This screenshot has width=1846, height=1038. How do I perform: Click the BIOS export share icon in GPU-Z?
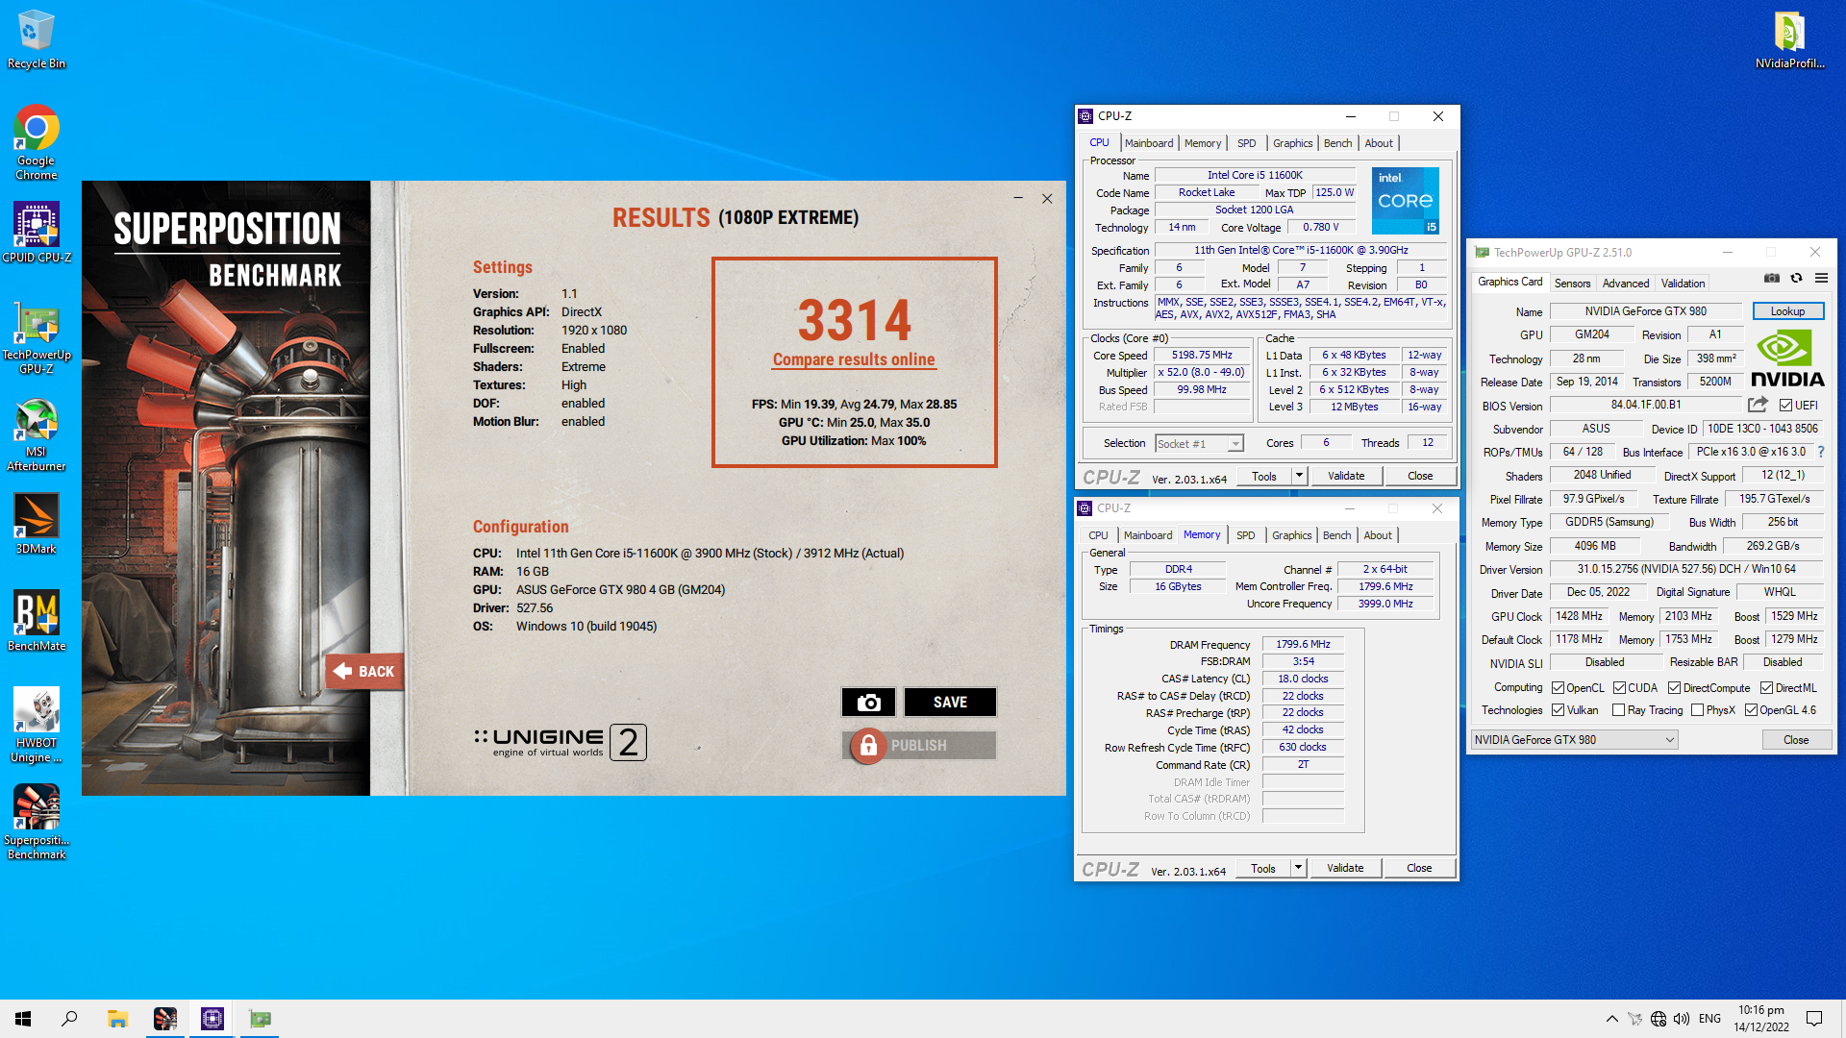[1758, 405]
